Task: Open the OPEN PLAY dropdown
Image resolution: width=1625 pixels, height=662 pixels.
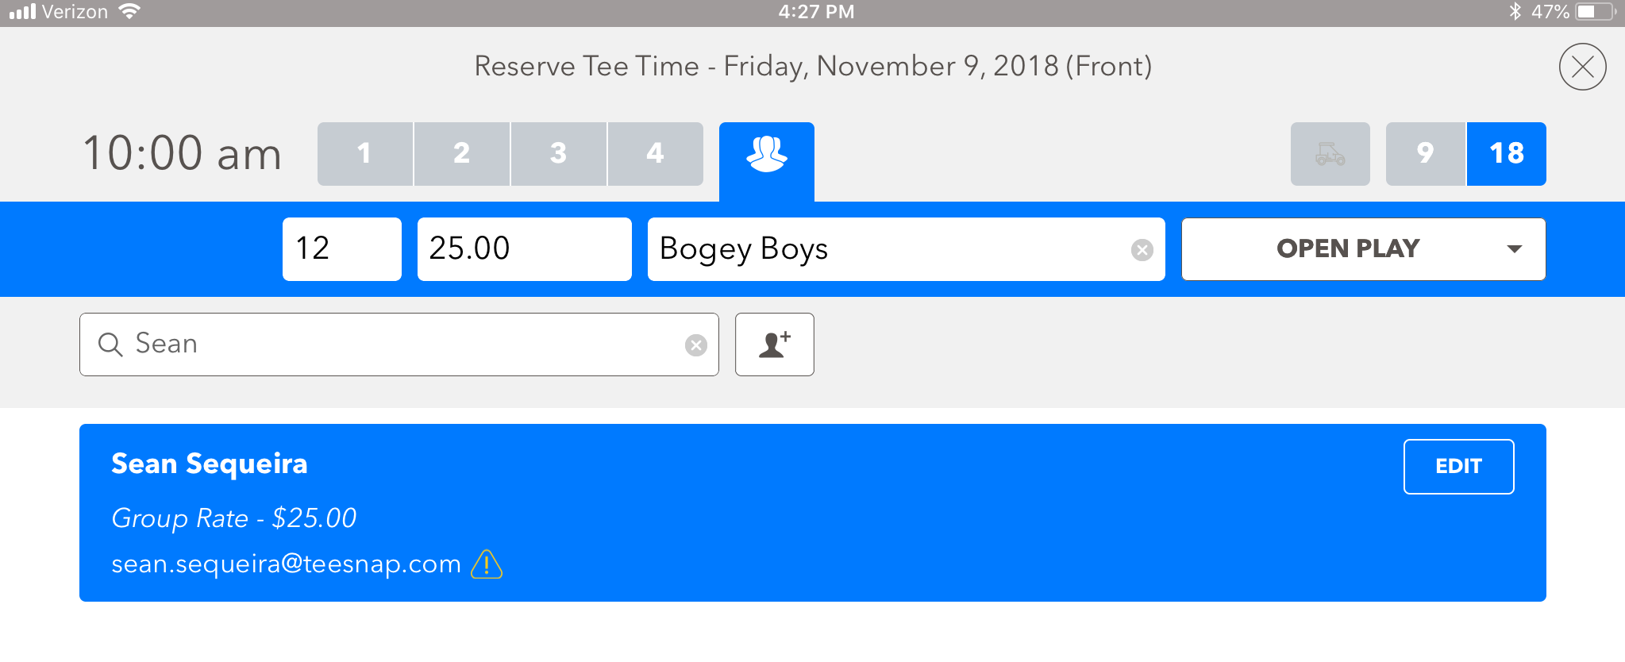Action: (1363, 249)
